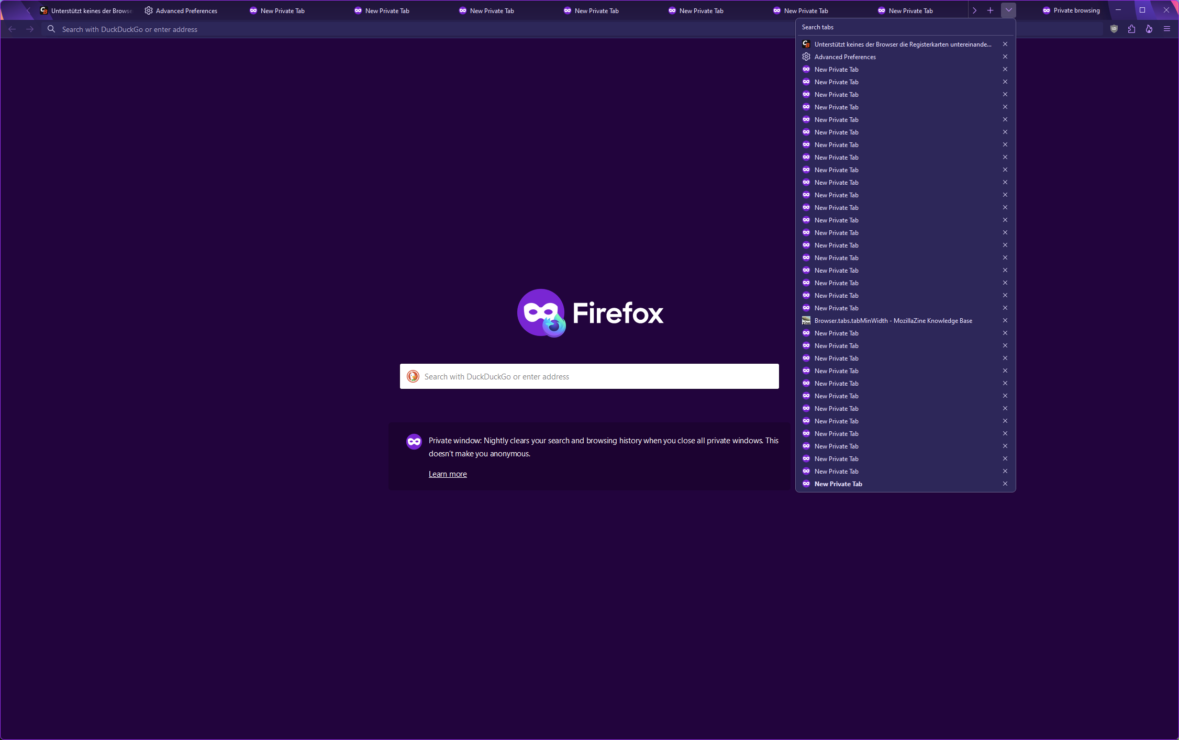
Task: Open the uBlock Origin shield icon
Action: (x=1114, y=29)
